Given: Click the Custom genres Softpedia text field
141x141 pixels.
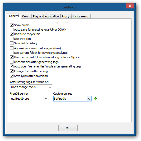Looking at the screenshot, I should [70, 99].
